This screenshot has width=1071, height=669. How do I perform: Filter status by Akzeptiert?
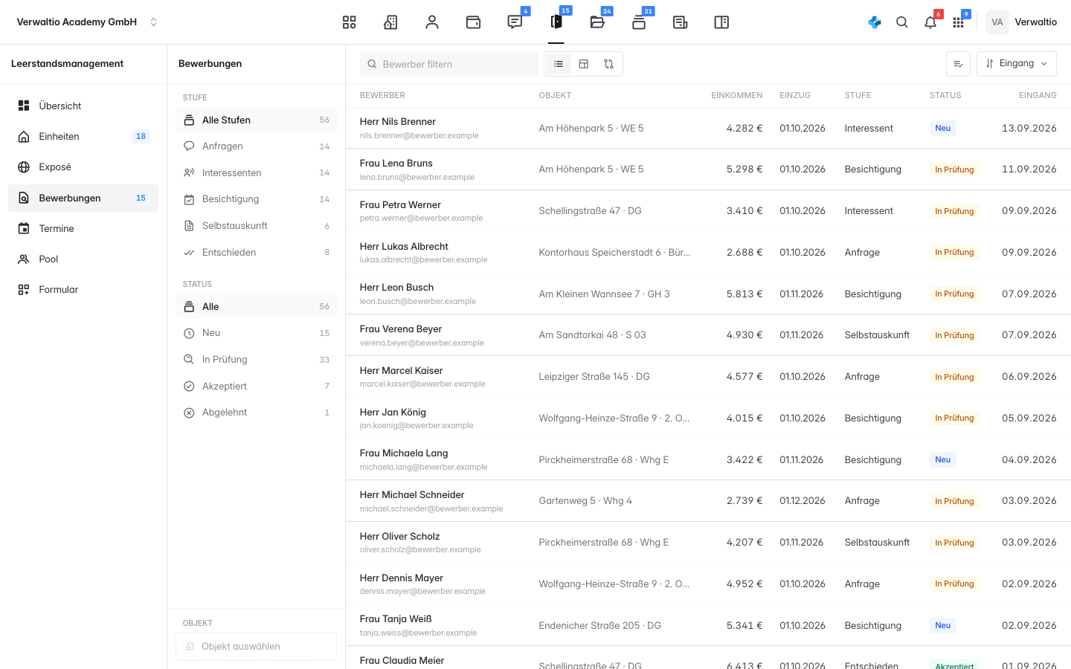(257, 386)
